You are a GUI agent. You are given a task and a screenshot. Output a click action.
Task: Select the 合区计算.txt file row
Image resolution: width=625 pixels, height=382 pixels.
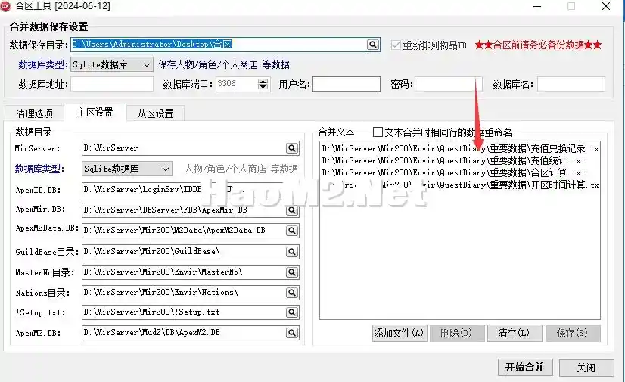tap(460, 173)
